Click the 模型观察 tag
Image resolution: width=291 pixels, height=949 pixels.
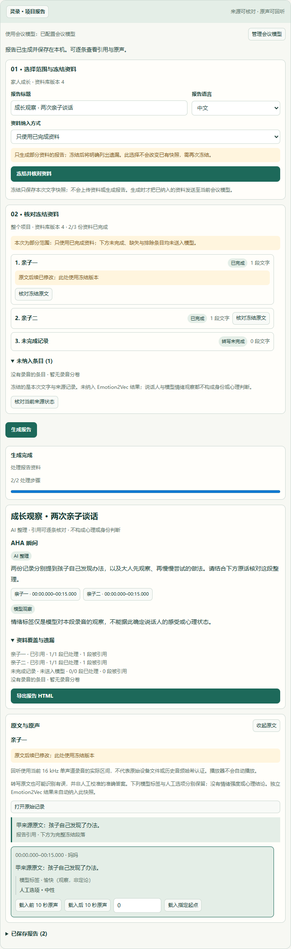[22, 609]
